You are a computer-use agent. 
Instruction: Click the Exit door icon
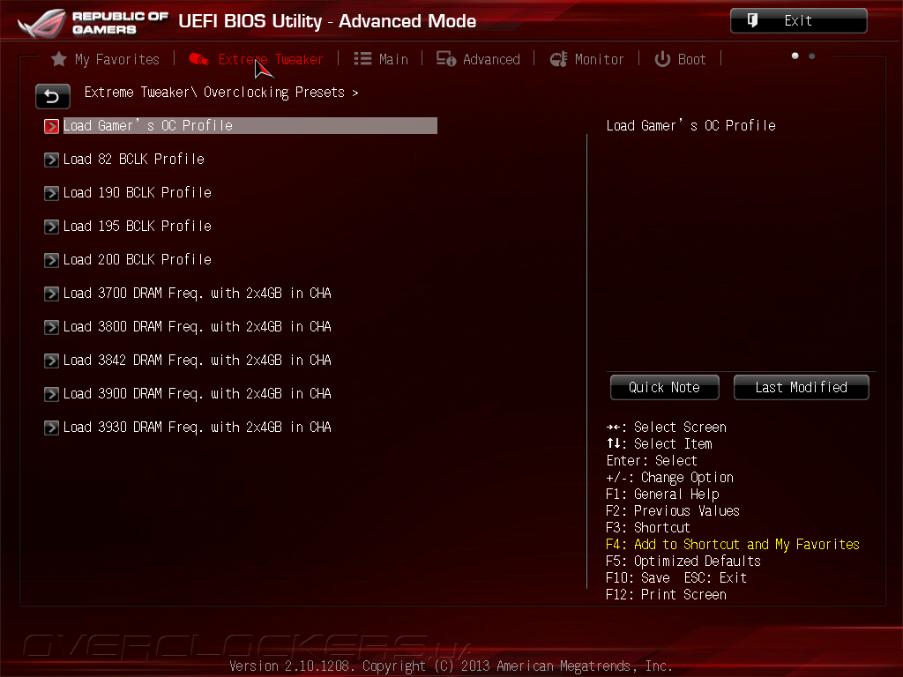(x=752, y=21)
